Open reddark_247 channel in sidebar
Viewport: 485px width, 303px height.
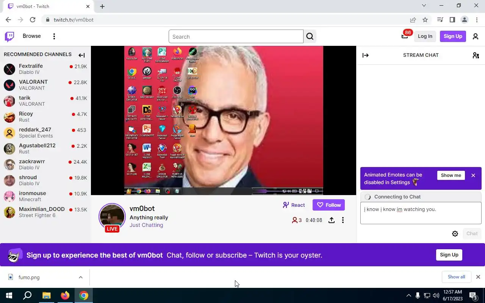(x=45, y=133)
